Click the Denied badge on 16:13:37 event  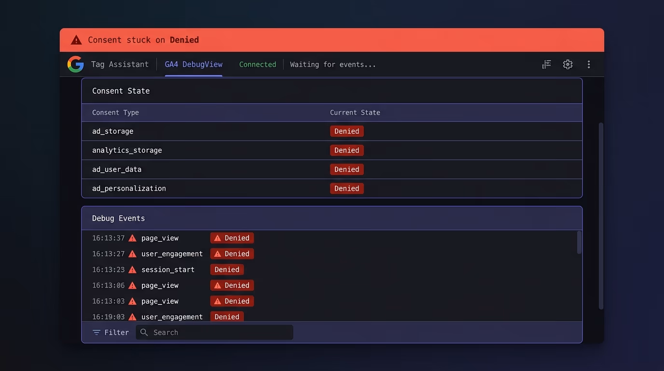click(232, 238)
